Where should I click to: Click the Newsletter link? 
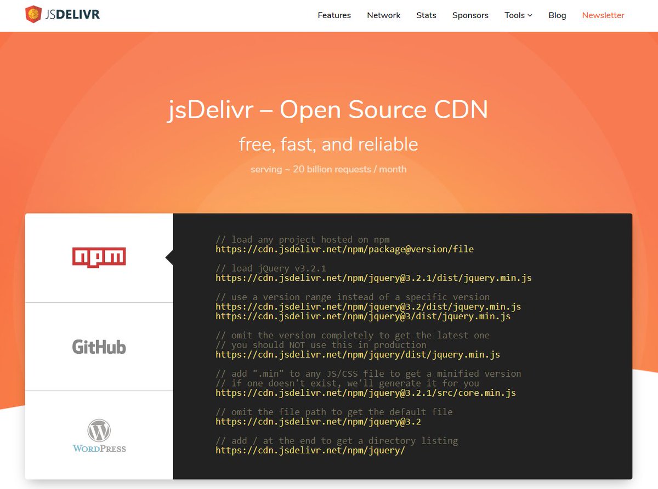click(x=603, y=15)
